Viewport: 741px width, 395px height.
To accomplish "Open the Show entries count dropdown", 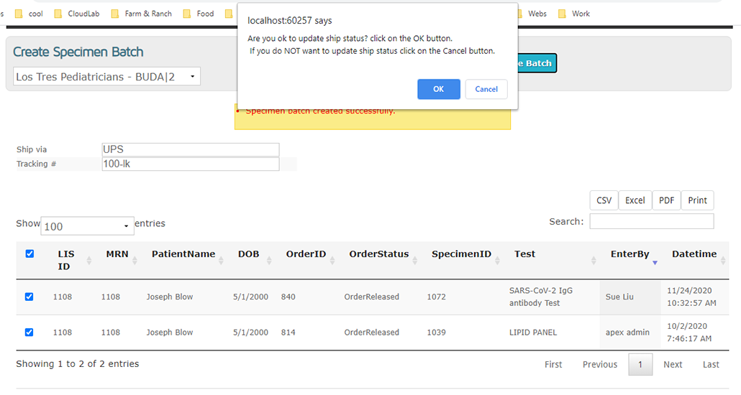I will (87, 226).
